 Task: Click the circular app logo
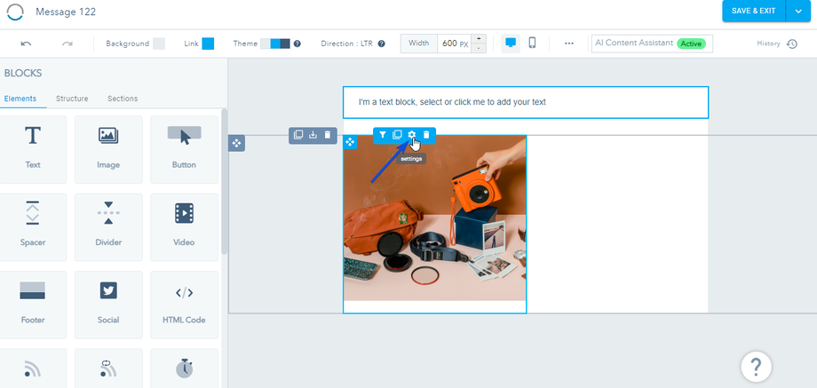tap(15, 12)
